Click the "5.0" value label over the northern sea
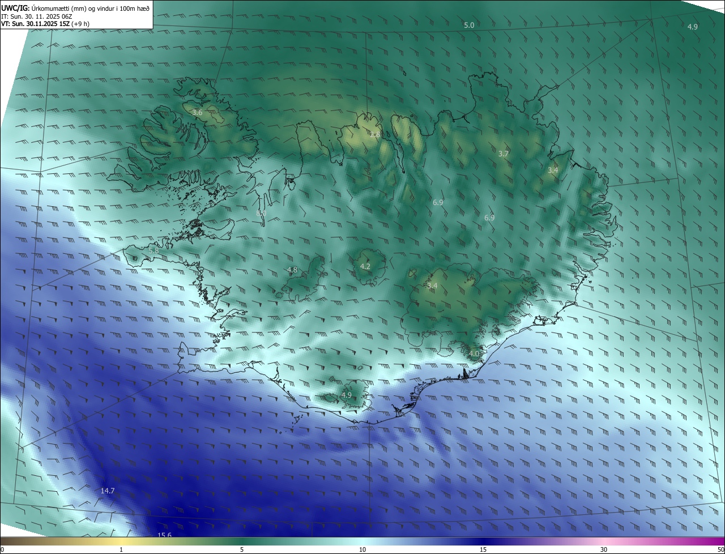 [469, 25]
